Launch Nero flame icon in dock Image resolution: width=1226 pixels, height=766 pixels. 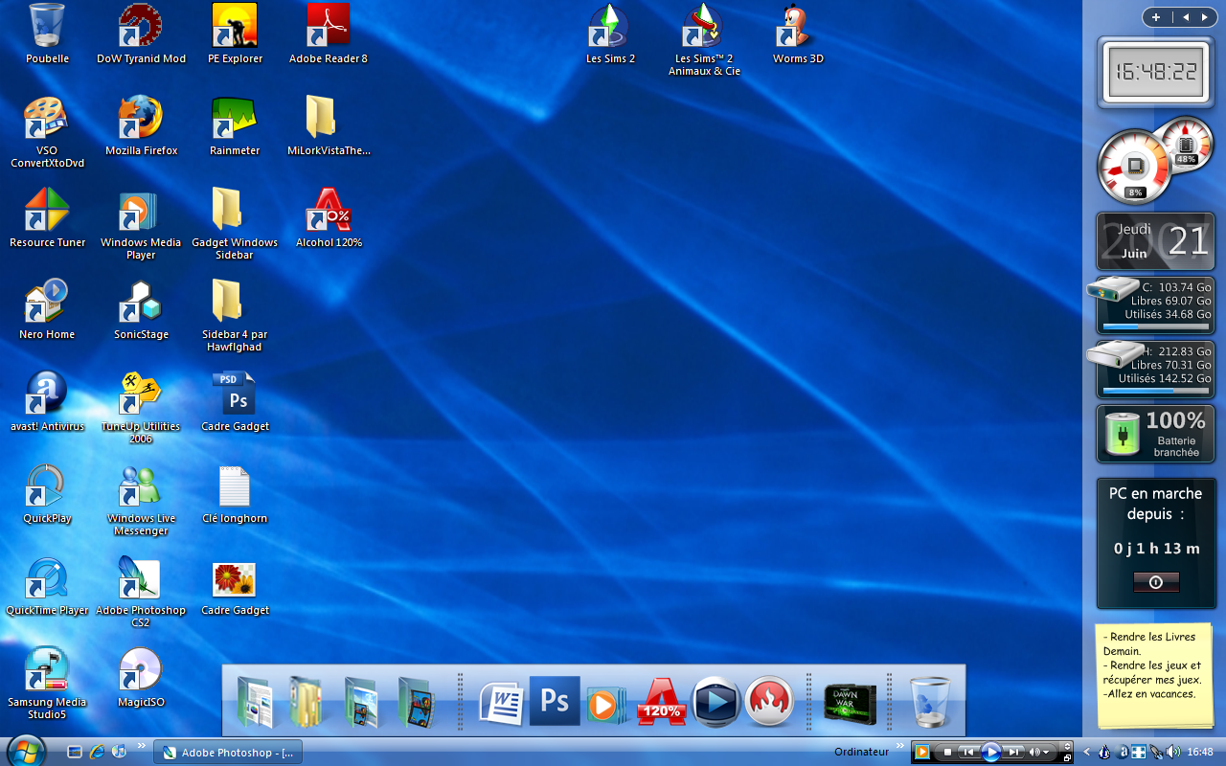pyautogui.click(x=769, y=702)
